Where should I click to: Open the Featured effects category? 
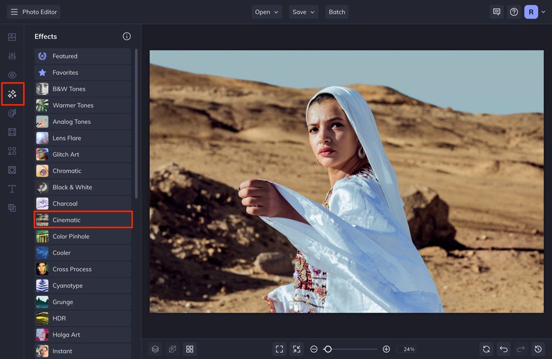(82, 56)
